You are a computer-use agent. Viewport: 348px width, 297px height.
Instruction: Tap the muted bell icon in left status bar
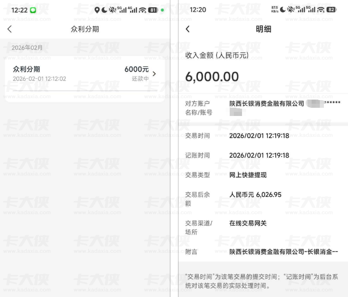tap(112, 10)
